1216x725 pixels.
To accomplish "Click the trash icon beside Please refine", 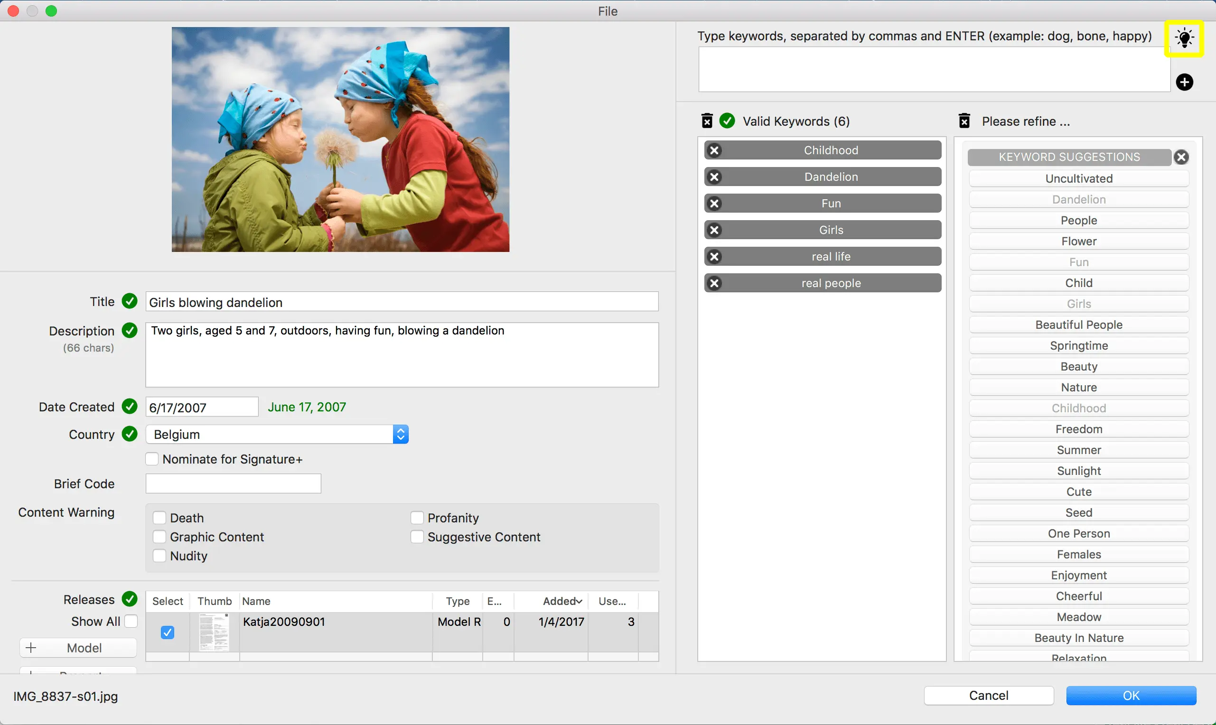I will 964,121.
